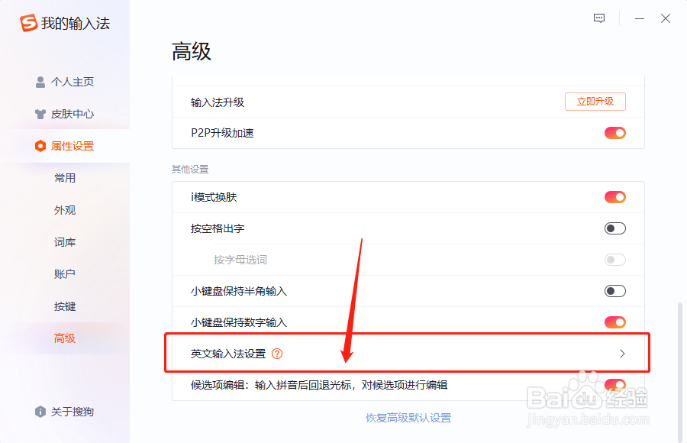Toggle 小键盘保持半角输入 on
687x443 pixels.
coord(616,290)
